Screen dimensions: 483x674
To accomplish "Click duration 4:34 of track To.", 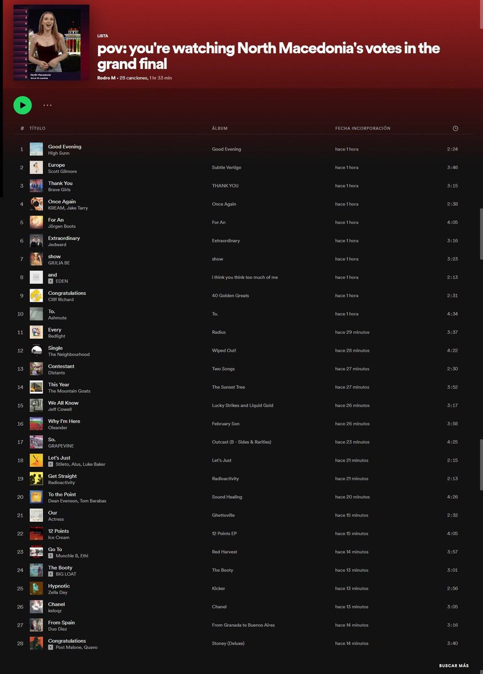I will [x=453, y=314].
